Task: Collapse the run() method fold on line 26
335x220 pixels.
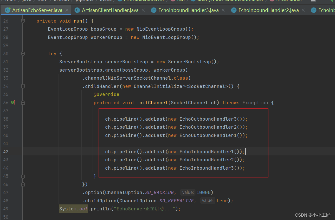Action: point(23,21)
